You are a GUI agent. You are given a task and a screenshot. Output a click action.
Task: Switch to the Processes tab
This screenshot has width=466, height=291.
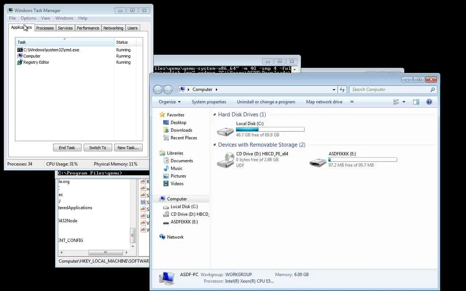point(45,28)
